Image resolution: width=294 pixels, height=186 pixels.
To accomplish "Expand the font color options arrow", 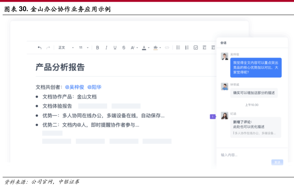I will [x=149, y=48].
